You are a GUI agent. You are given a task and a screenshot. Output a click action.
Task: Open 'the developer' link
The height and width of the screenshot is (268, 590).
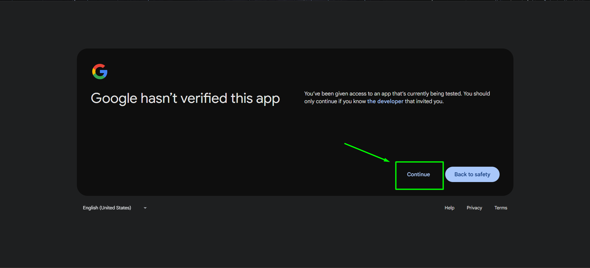tap(385, 101)
